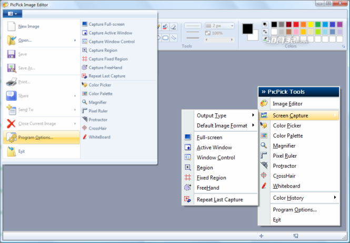
Task: Select Save As... in the application menu
Action: point(42,68)
